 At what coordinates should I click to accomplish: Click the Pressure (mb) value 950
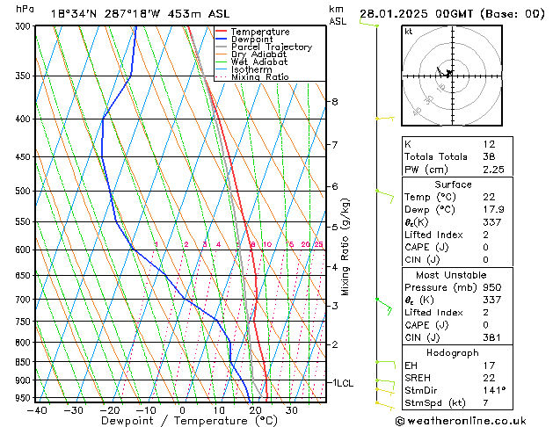click(492, 287)
